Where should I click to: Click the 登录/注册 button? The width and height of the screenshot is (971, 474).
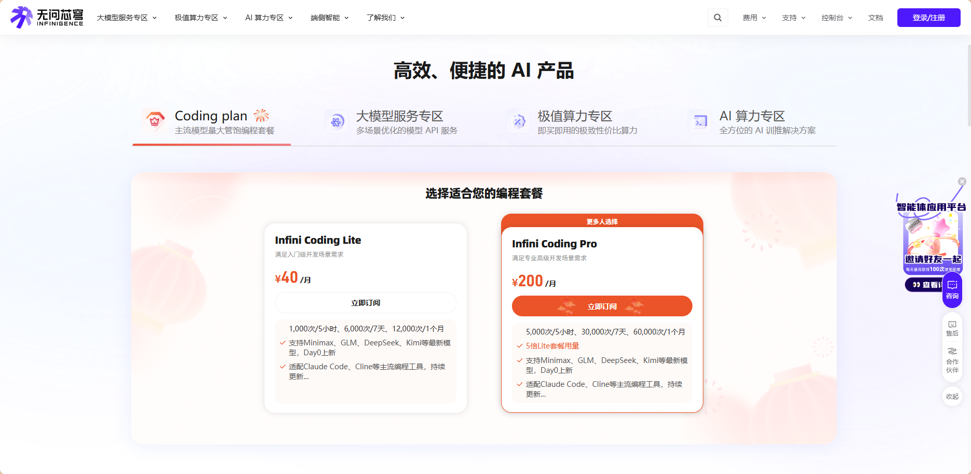coord(929,18)
